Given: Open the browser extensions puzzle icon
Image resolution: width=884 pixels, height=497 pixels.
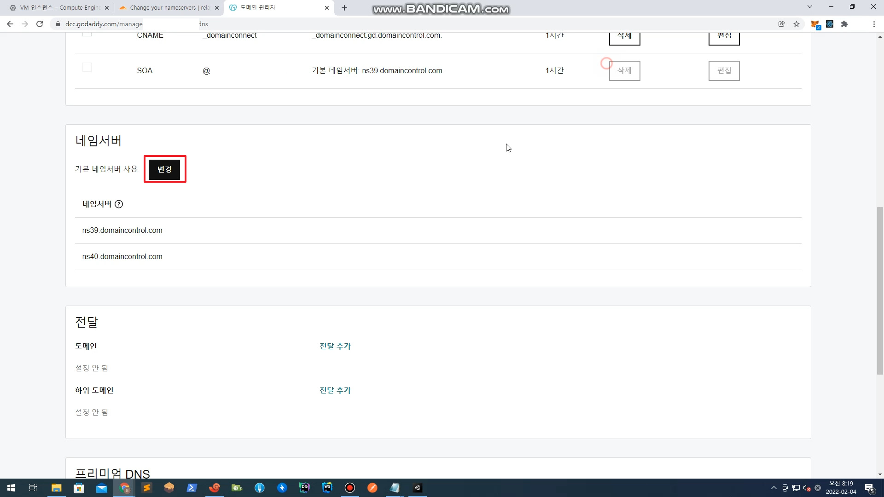Looking at the screenshot, I should [x=844, y=24].
